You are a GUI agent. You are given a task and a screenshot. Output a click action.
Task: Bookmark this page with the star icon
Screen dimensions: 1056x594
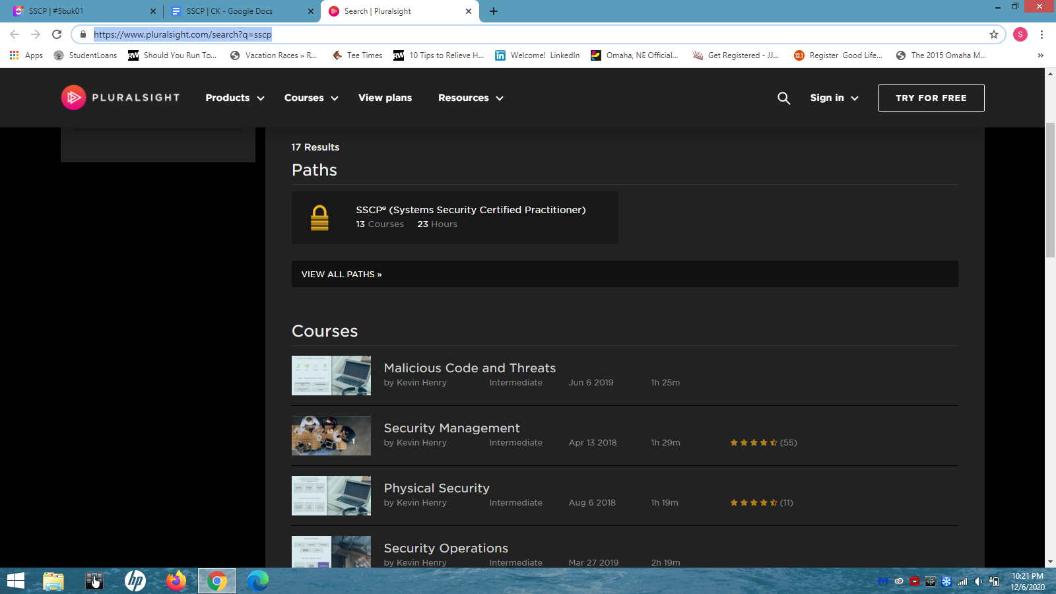(x=994, y=34)
